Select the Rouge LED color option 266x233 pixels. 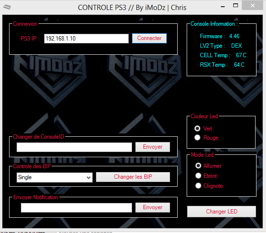[x=197, y=138]
